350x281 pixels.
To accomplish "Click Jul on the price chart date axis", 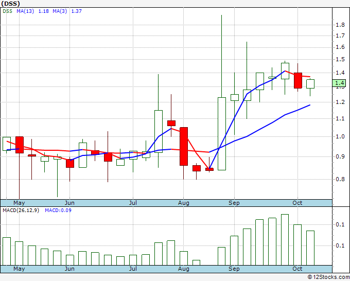I will pyautogui.click(x=133, y=203).
